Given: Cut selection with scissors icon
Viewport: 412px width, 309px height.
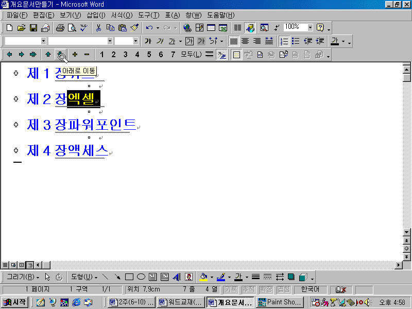Looking at the screenshot, I should [x=99, y=28].
